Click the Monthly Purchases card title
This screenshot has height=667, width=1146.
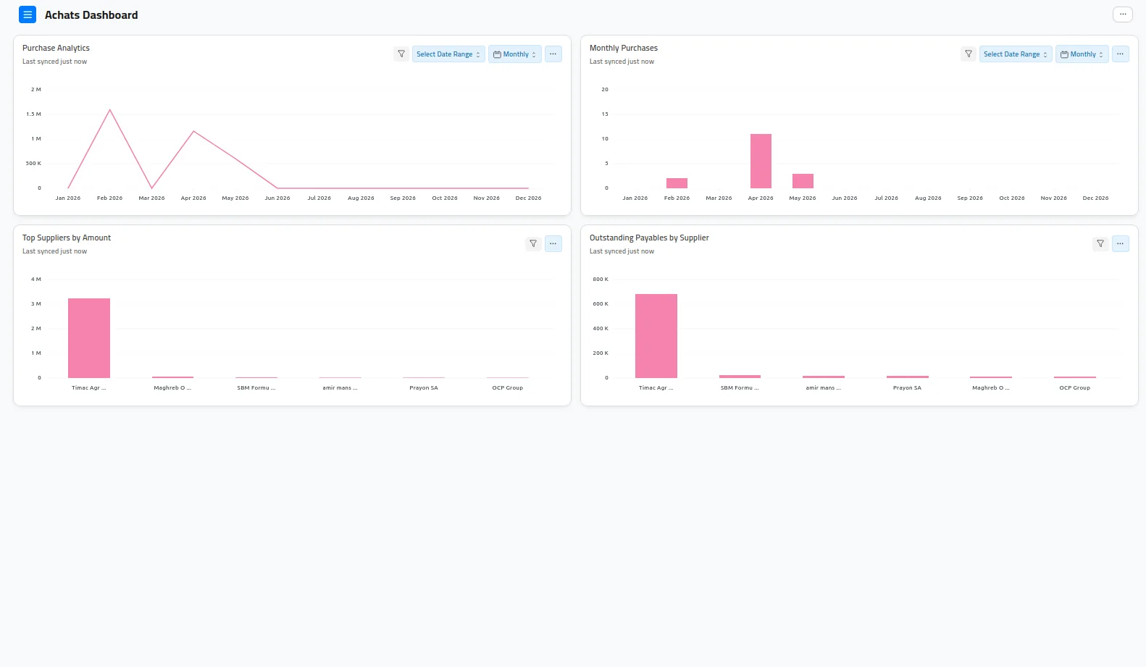tap(624, 48)
